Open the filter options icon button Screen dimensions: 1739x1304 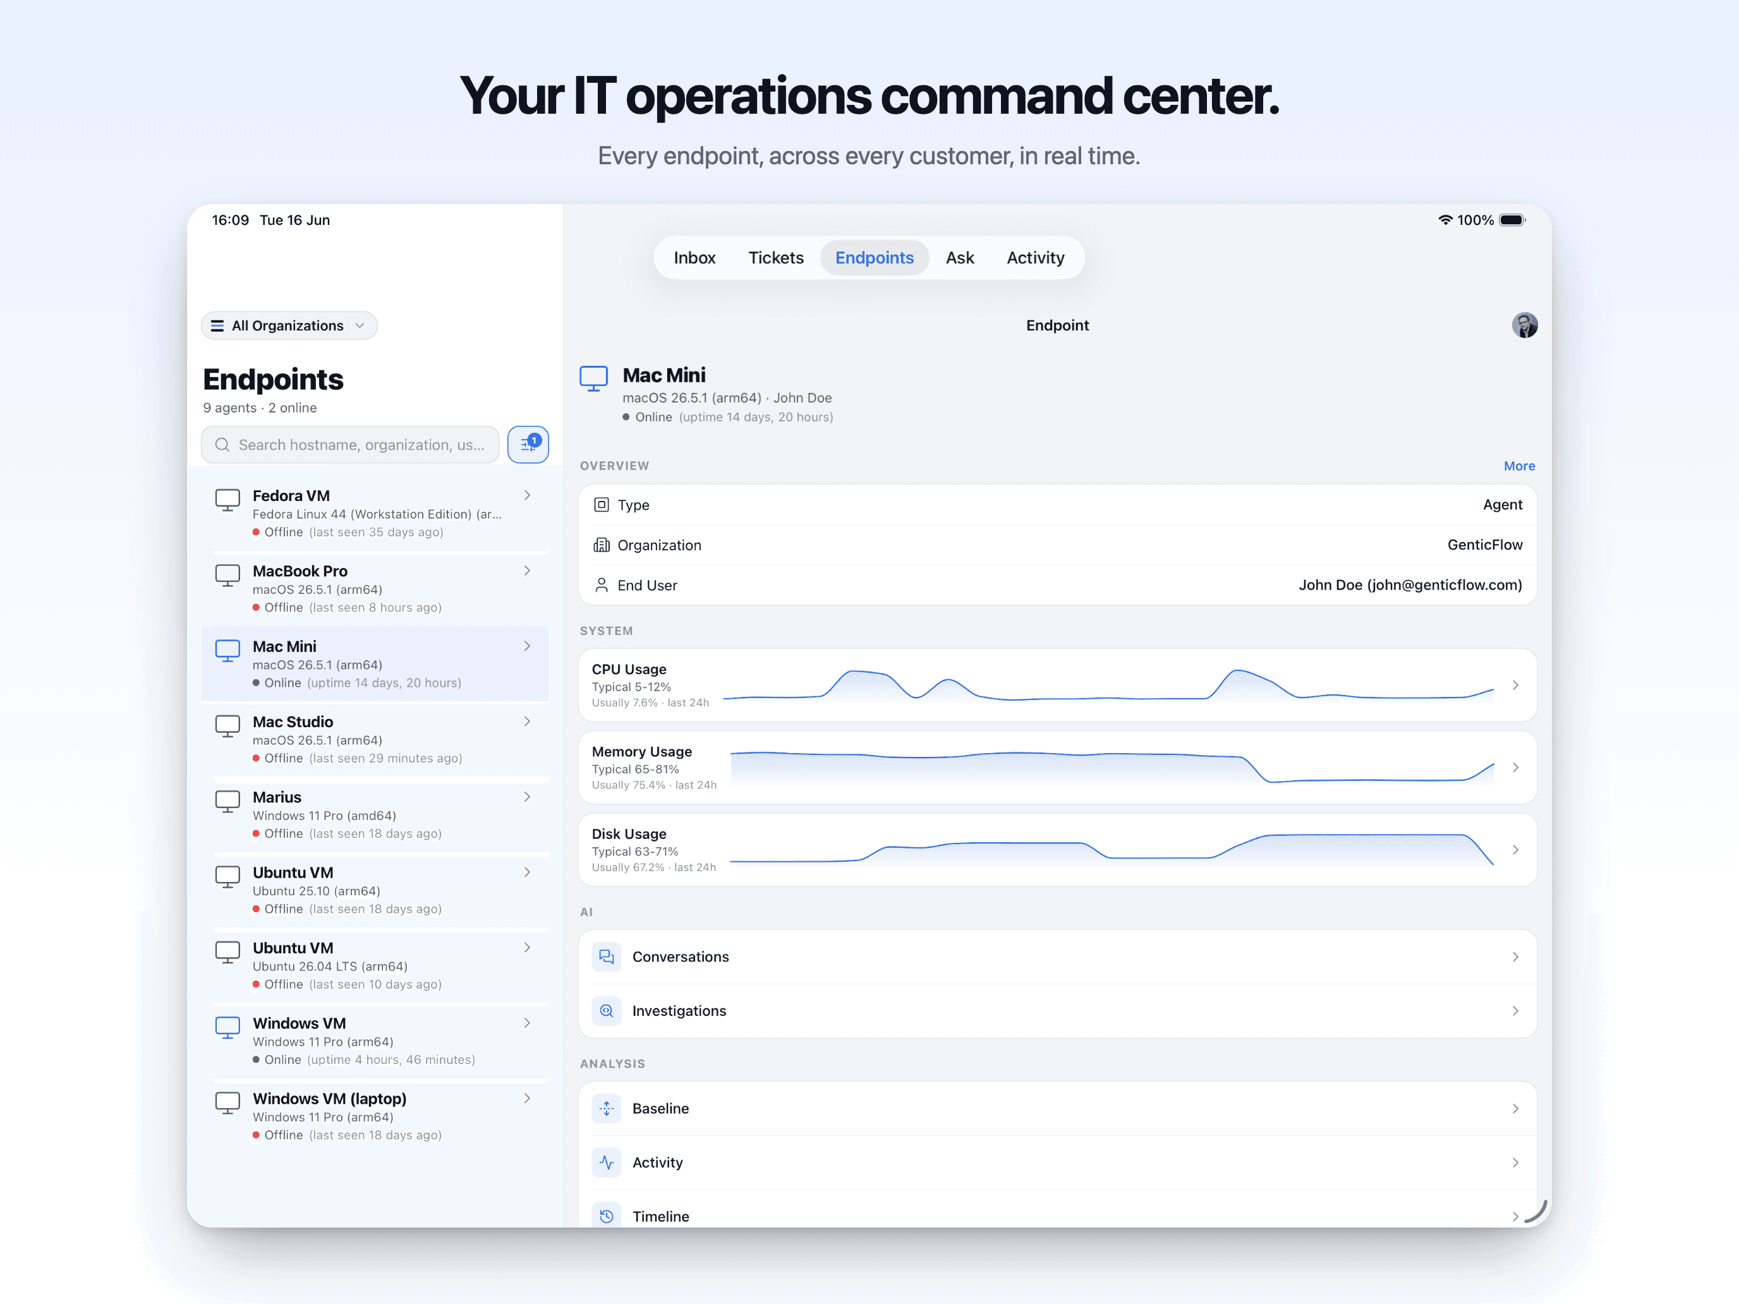(x=528, y=445)
